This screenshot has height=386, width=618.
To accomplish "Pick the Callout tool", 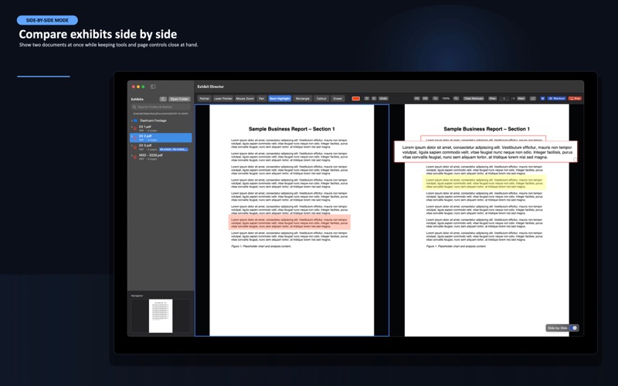I will tap(321, 99).
